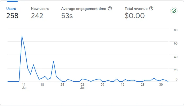This screenshot has width=184, height=106.
Task: Click the 23 x-axis date label
Action: pos(143,85)
